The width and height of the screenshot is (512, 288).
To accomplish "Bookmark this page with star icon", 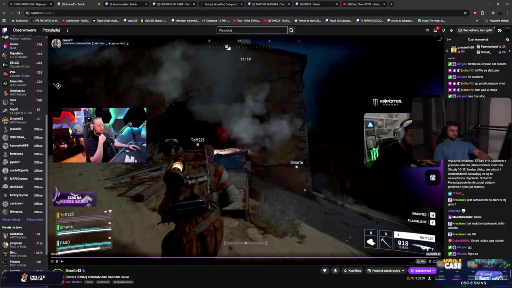I will 465,13.
